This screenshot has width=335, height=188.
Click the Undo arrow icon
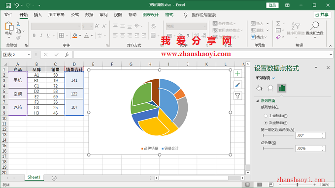pos(16,5)
